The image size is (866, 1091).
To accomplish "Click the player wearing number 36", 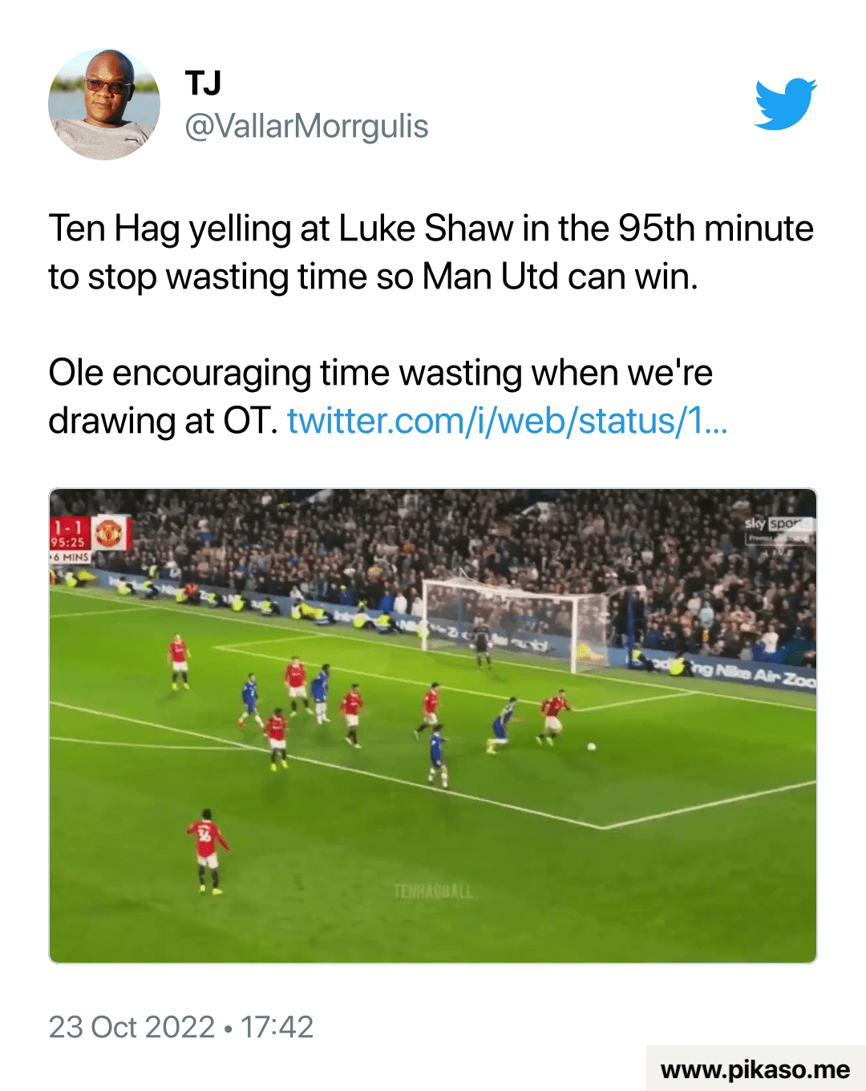I will (207, 850).
